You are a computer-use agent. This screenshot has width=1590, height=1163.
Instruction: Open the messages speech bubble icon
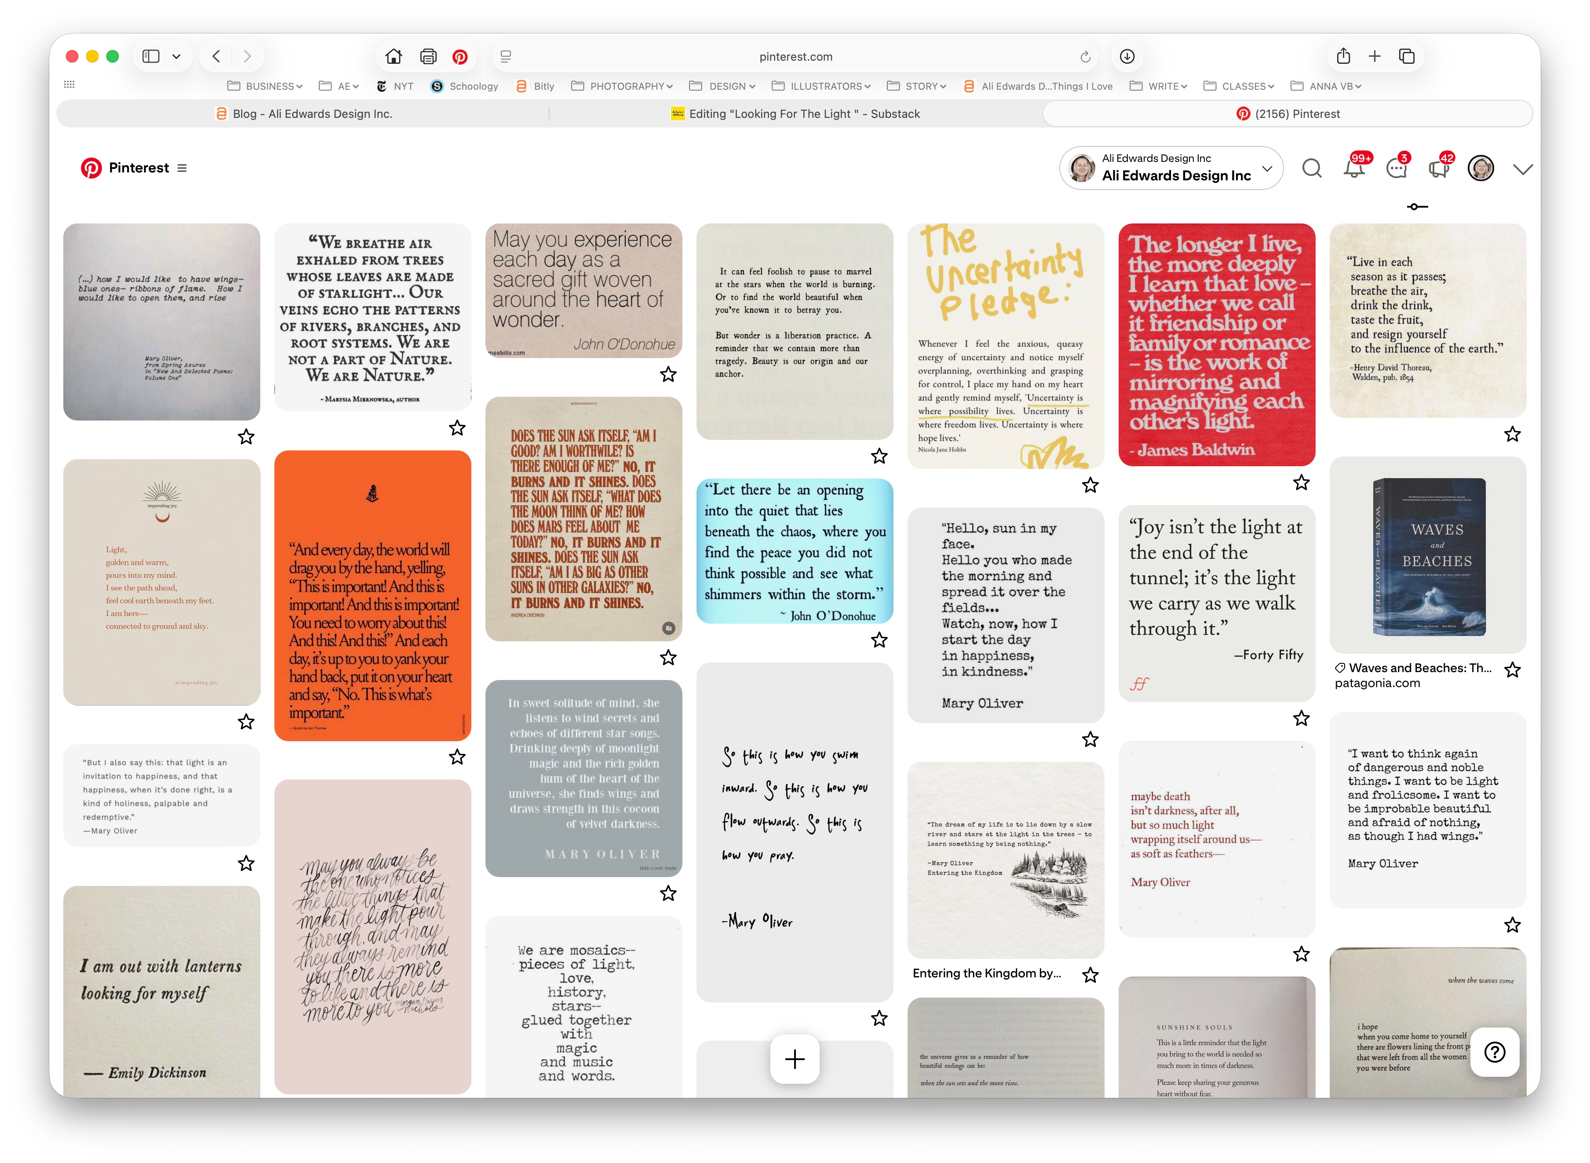pyautogui.click(x=1396, y=168)
